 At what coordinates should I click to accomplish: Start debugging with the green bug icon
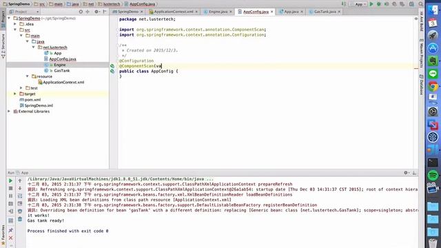[379, 4]
